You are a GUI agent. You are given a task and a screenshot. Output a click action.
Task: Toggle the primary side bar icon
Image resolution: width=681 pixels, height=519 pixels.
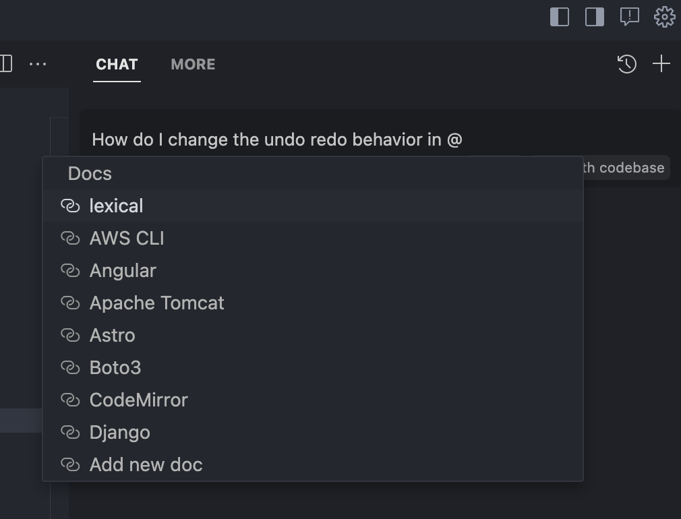pyautogui.click(x=560, y=17)
